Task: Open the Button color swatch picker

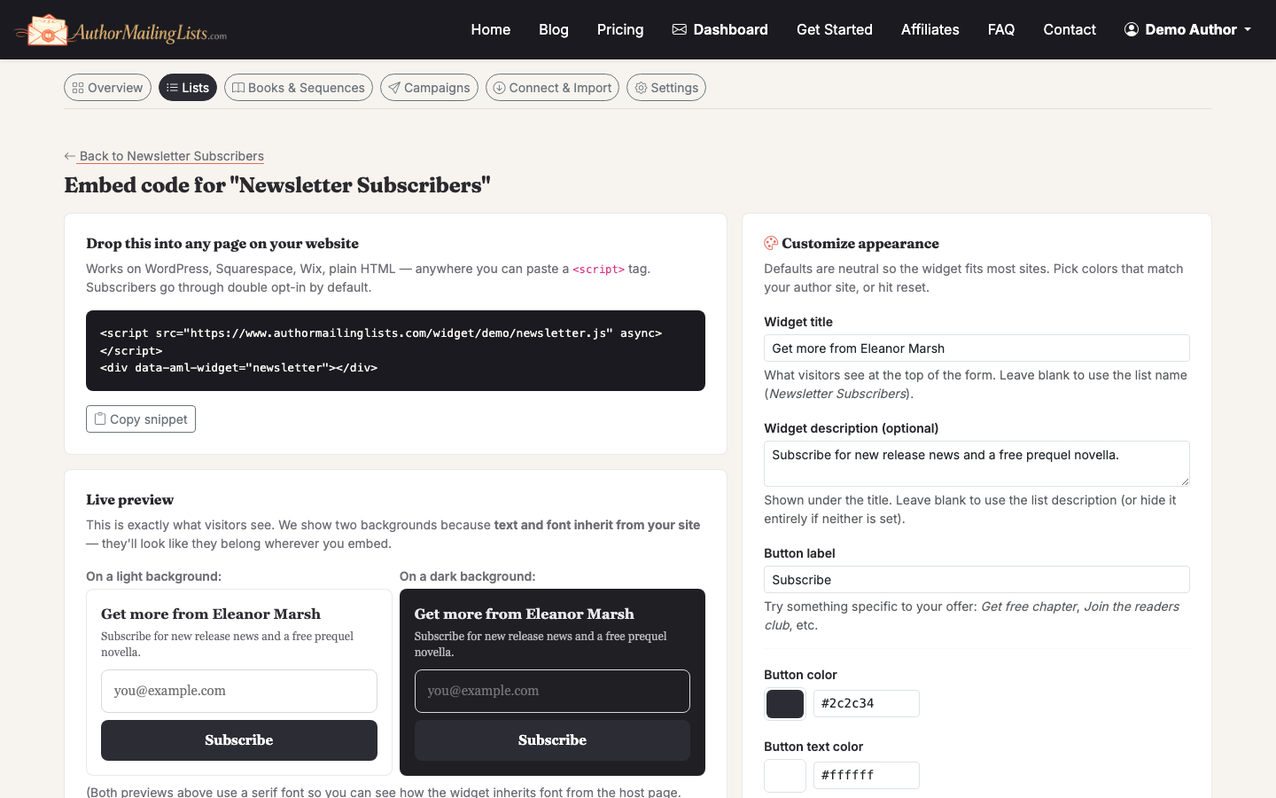Action: (x=785, y=704)
